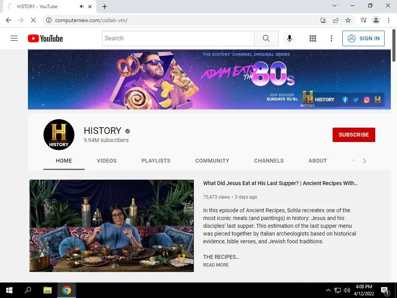The width and height of the screenshot is (397, 298).
Task: Open Twitter link on channel banner
Action: pos(356,100)
